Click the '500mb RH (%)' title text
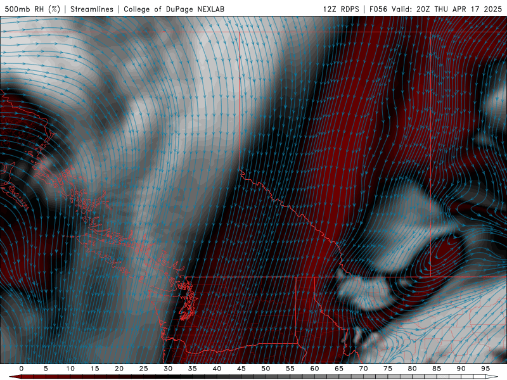This screenshot has width=507, height=380. pyautogui.click(x=32, y=9)
